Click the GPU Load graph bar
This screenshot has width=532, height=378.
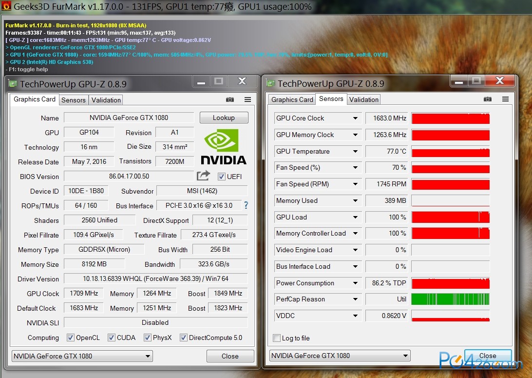tap(451, 217)
